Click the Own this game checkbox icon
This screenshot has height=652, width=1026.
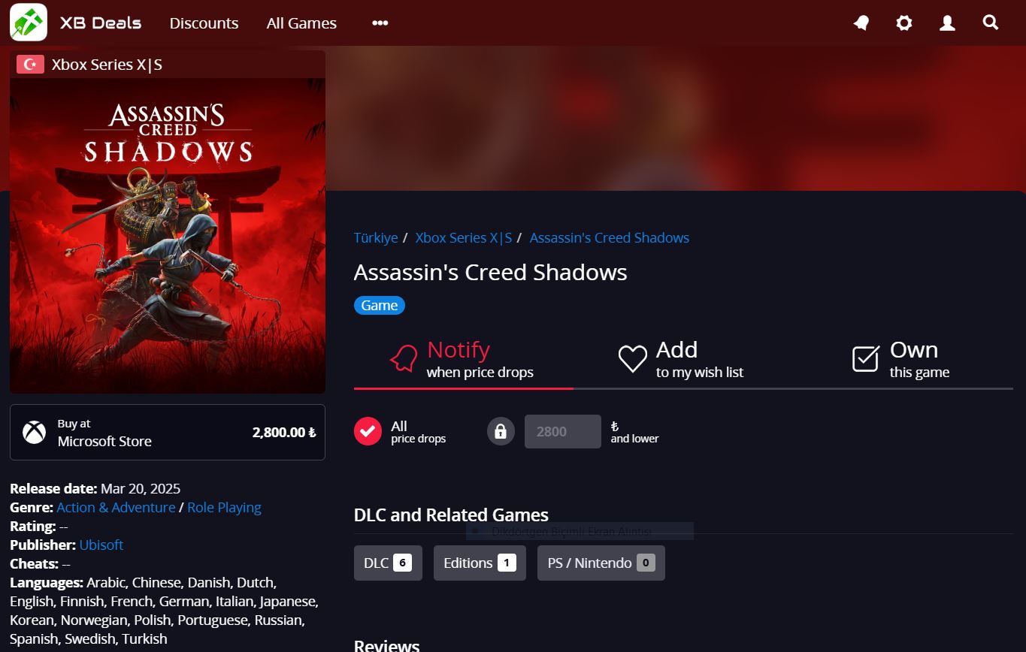click(866, 359)
